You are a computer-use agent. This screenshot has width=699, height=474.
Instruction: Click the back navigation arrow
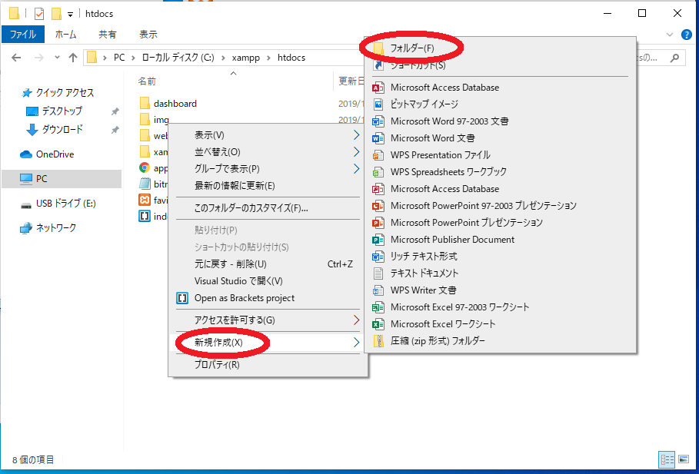16,58
